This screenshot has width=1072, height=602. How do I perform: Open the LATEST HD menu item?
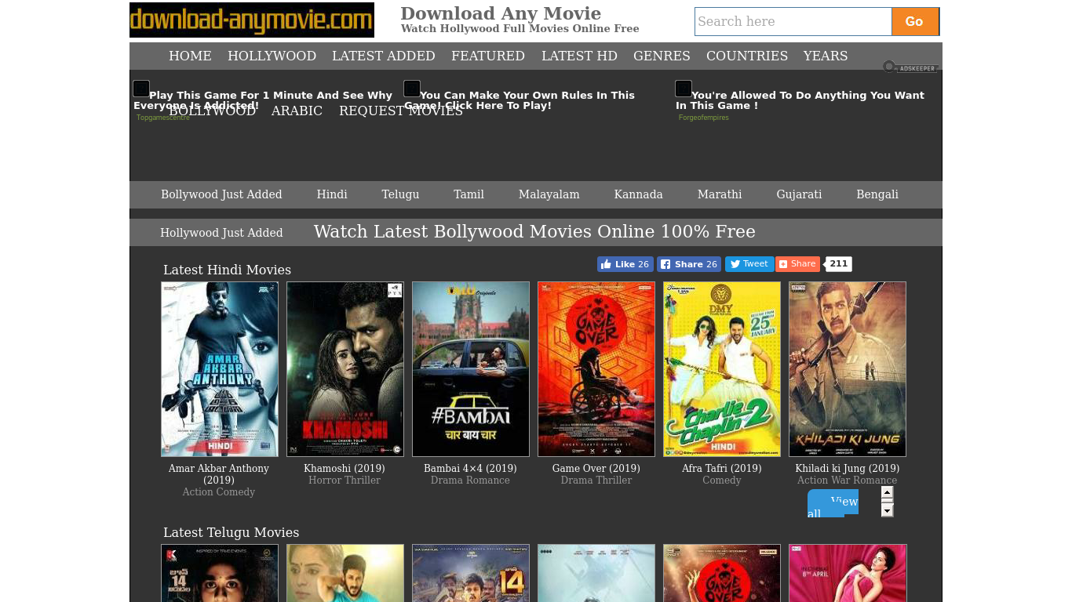[579, 56]
